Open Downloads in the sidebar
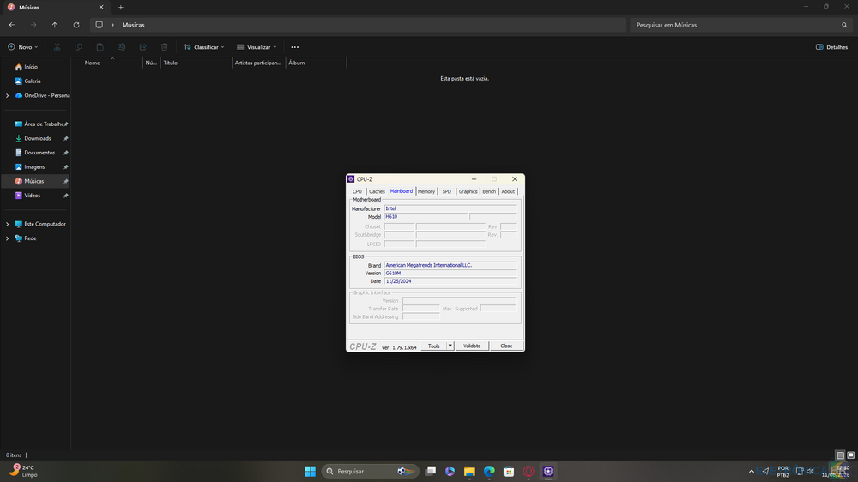Viewport: 858px width, 482px height. (36, 138)
